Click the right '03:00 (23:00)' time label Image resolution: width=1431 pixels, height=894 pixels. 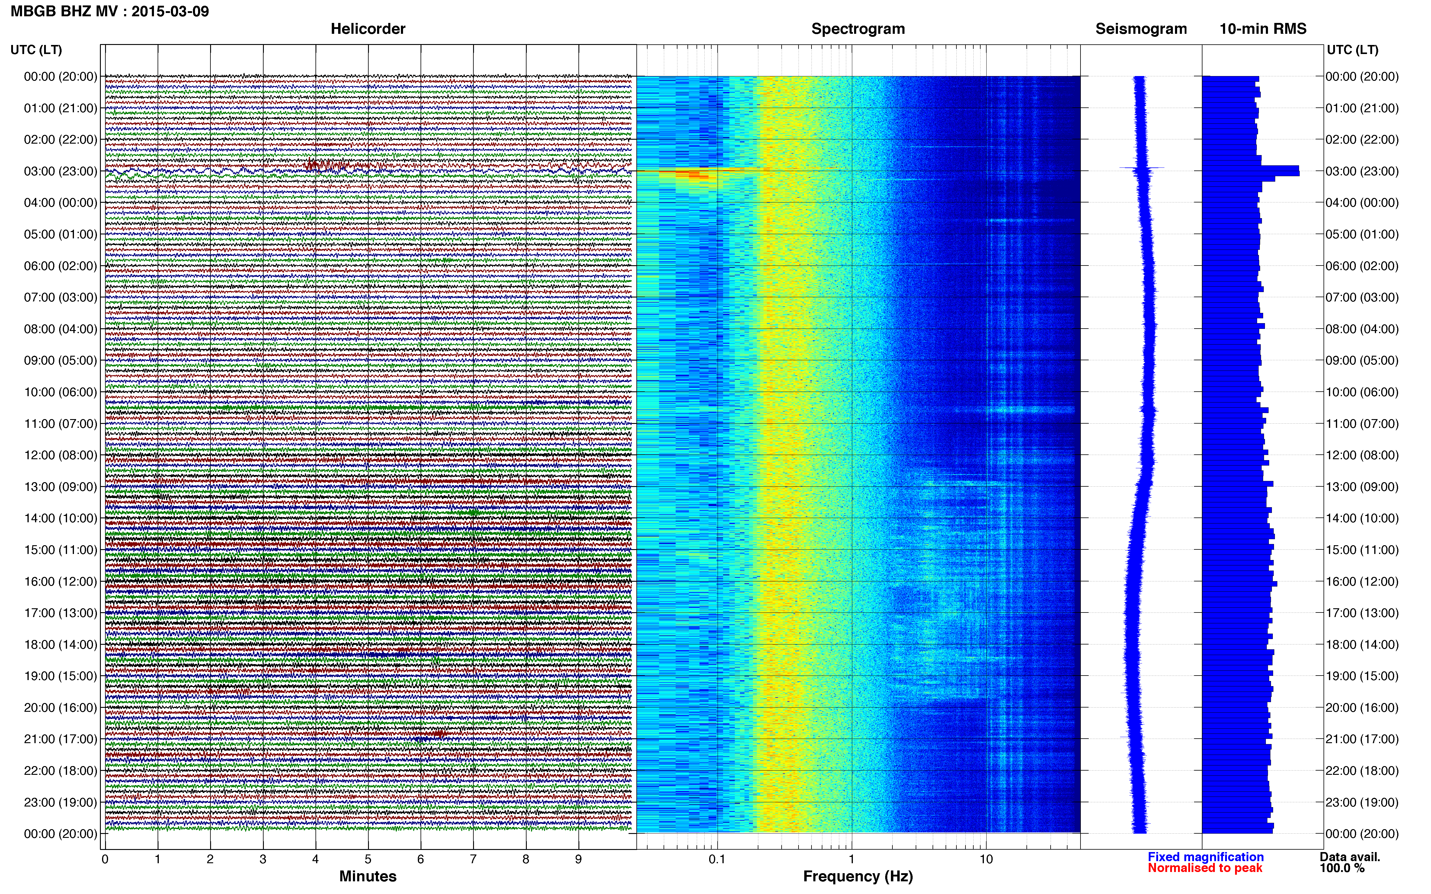click(x=1362, y=171)
